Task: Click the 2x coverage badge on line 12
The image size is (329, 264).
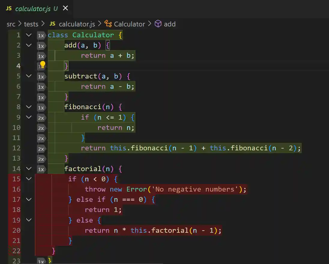Action: (41, 149)
